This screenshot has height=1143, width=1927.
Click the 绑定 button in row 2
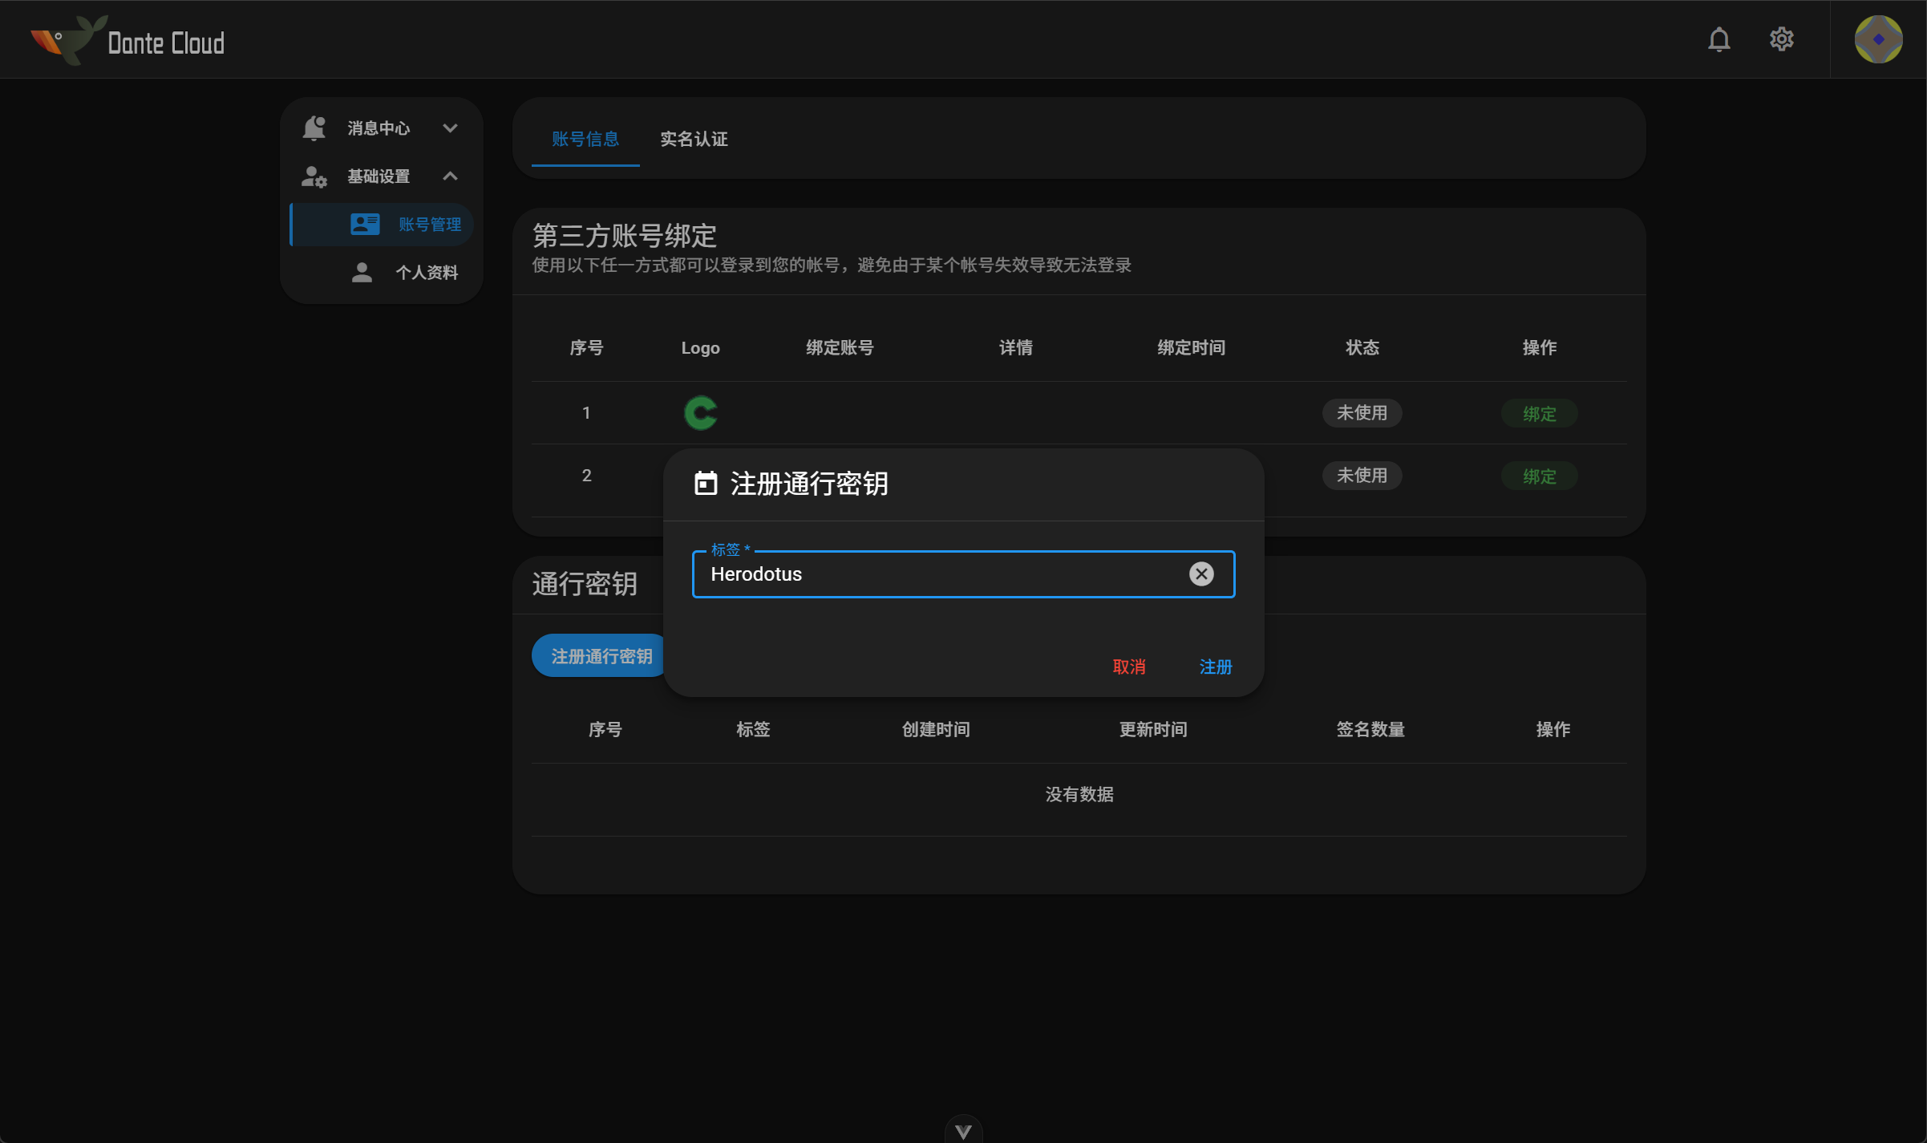[x=1538, y=475]
